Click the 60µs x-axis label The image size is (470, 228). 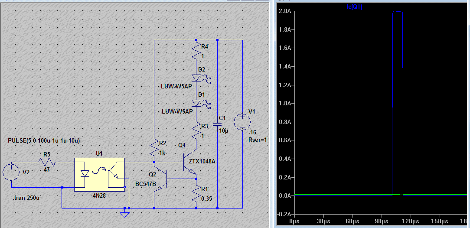352,221
